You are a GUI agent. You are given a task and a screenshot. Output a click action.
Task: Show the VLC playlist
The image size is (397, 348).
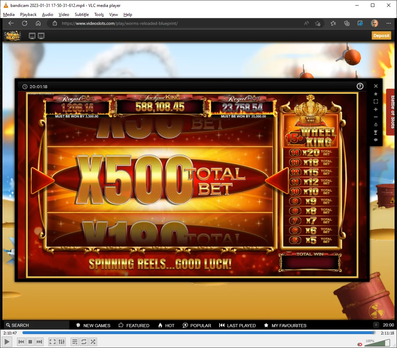pos(75,342)
